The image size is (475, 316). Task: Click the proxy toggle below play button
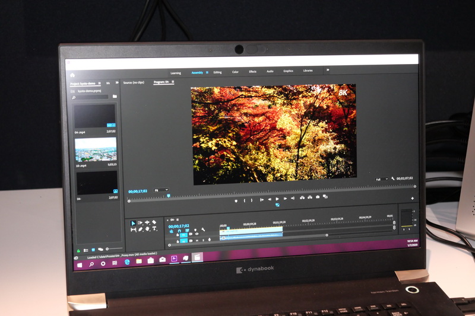277,205
